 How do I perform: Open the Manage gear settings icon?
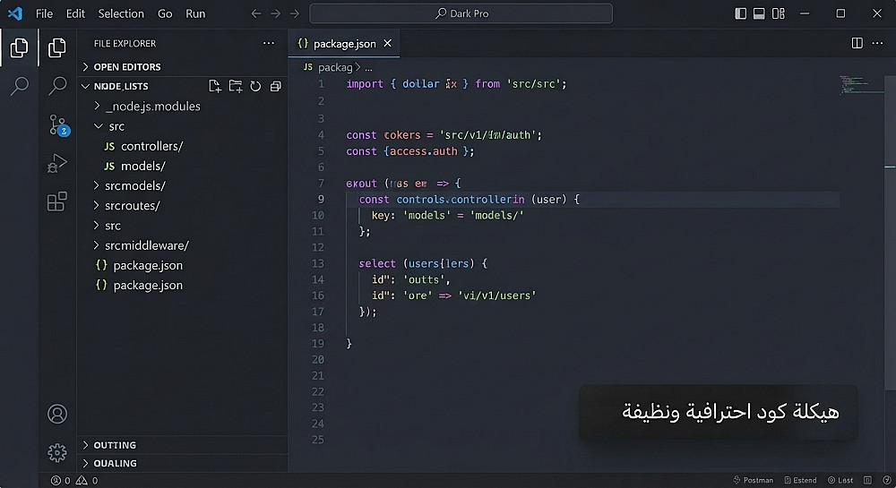(x=57, y=452)
